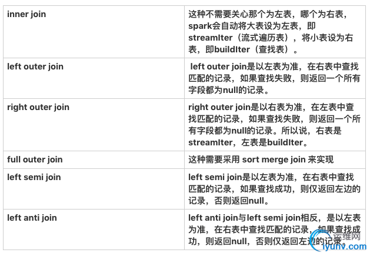
Task: Click the 'sort merge join' description text
Action: (261, 159)
